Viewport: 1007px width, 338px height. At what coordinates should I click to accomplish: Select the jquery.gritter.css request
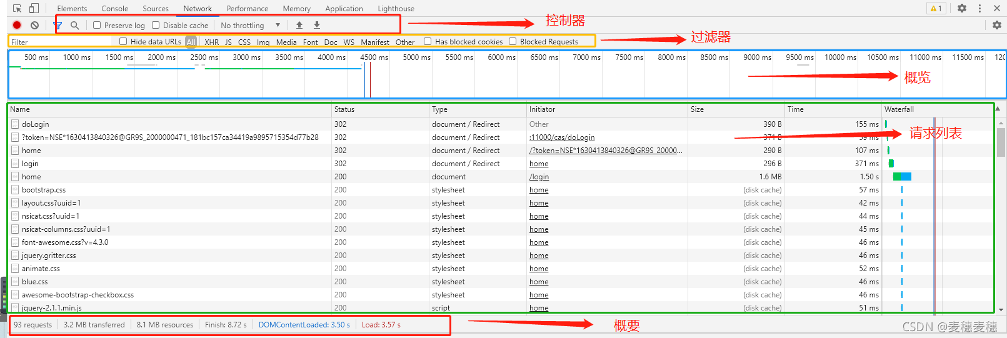pos(501,256)
